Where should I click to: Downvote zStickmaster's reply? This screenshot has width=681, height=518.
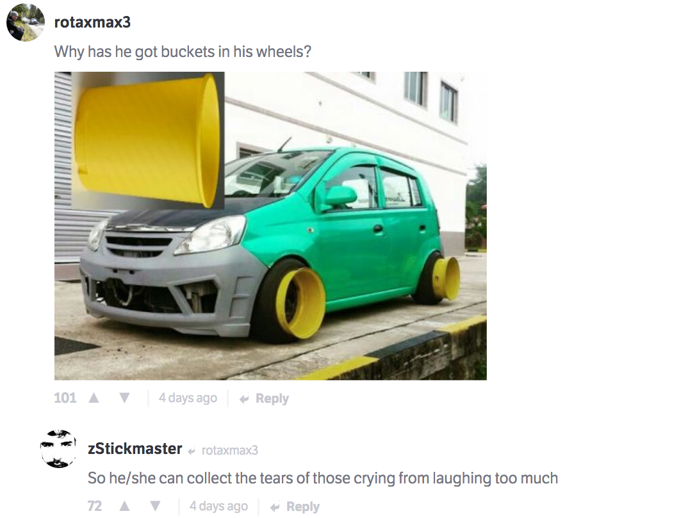click(154, 506)
